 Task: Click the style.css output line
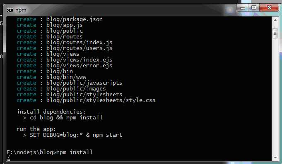(x=86, y=100)
